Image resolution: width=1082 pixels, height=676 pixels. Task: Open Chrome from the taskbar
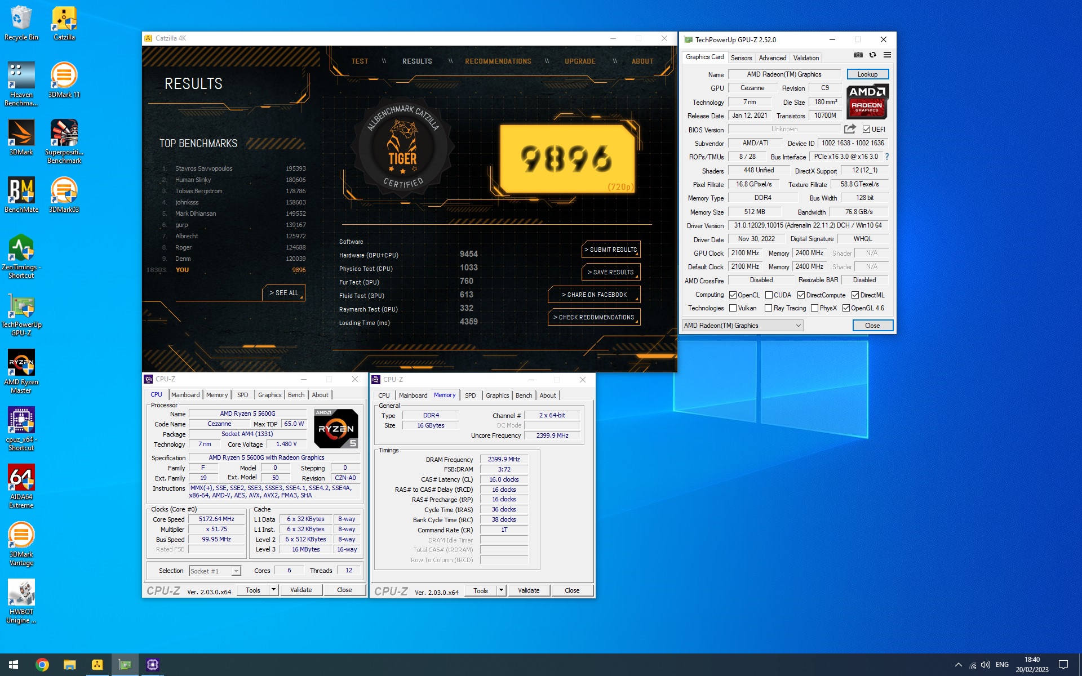[x=42, y=665]
